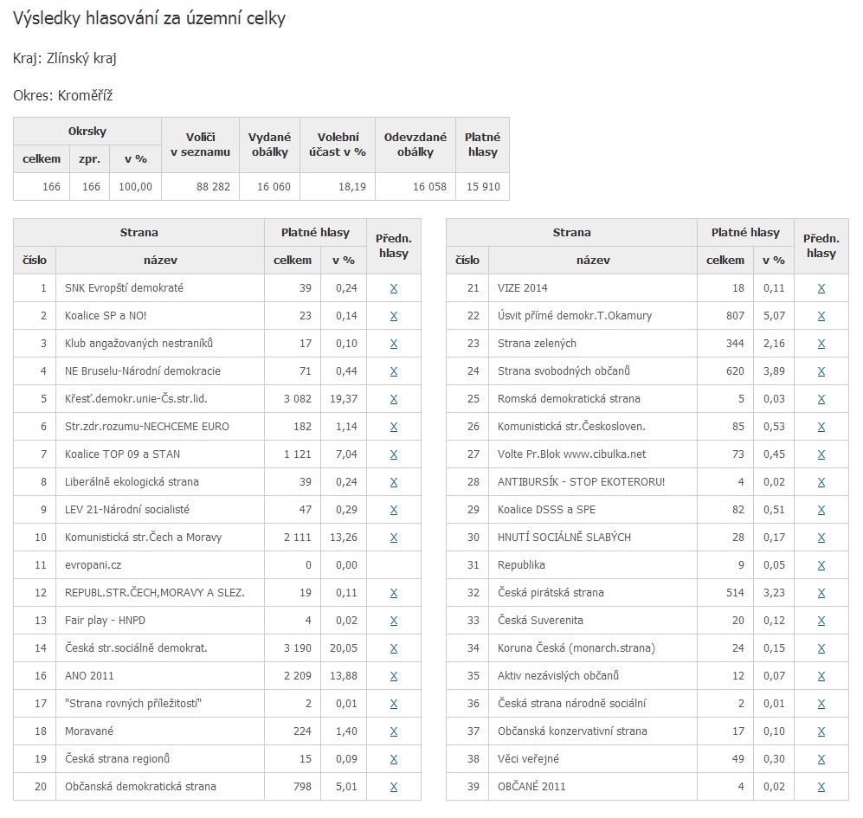Click X link in Komunistická str.Čech a Moravy row
863x818 pixels.
[393, 538]
